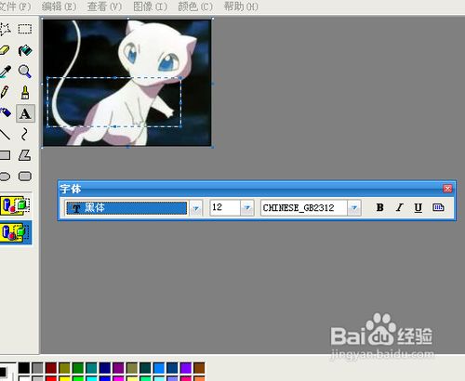Screen dimensions: 465x381
Task: Open the font name dropdown arrow
Action: coord(195,208)
